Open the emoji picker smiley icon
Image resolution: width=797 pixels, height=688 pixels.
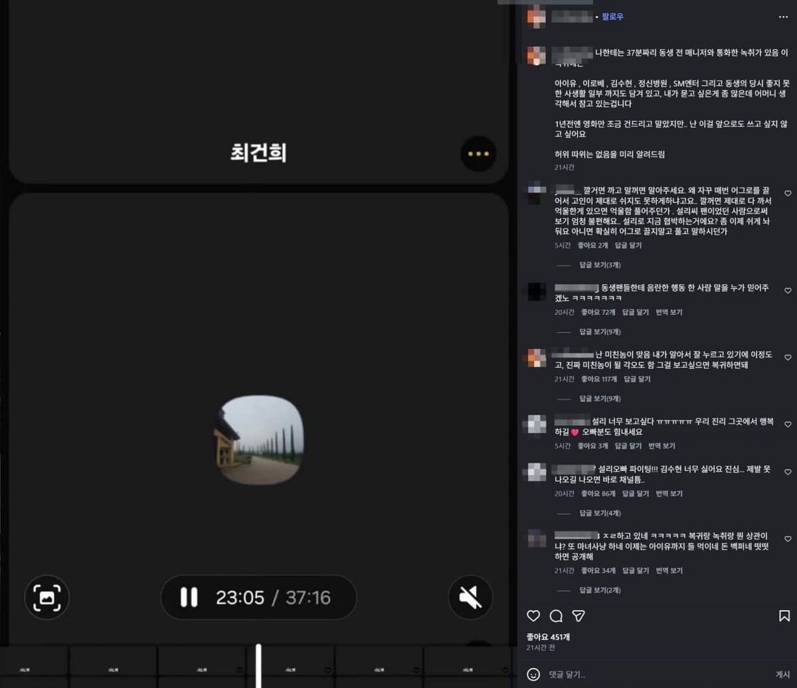[533, 674]
